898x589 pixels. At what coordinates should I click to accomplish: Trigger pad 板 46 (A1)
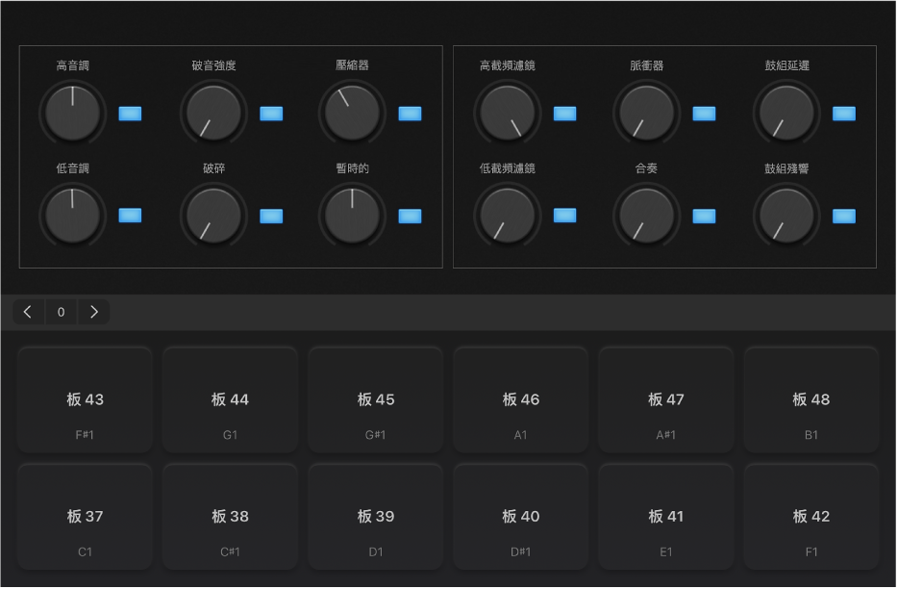[x=520, y=399]
